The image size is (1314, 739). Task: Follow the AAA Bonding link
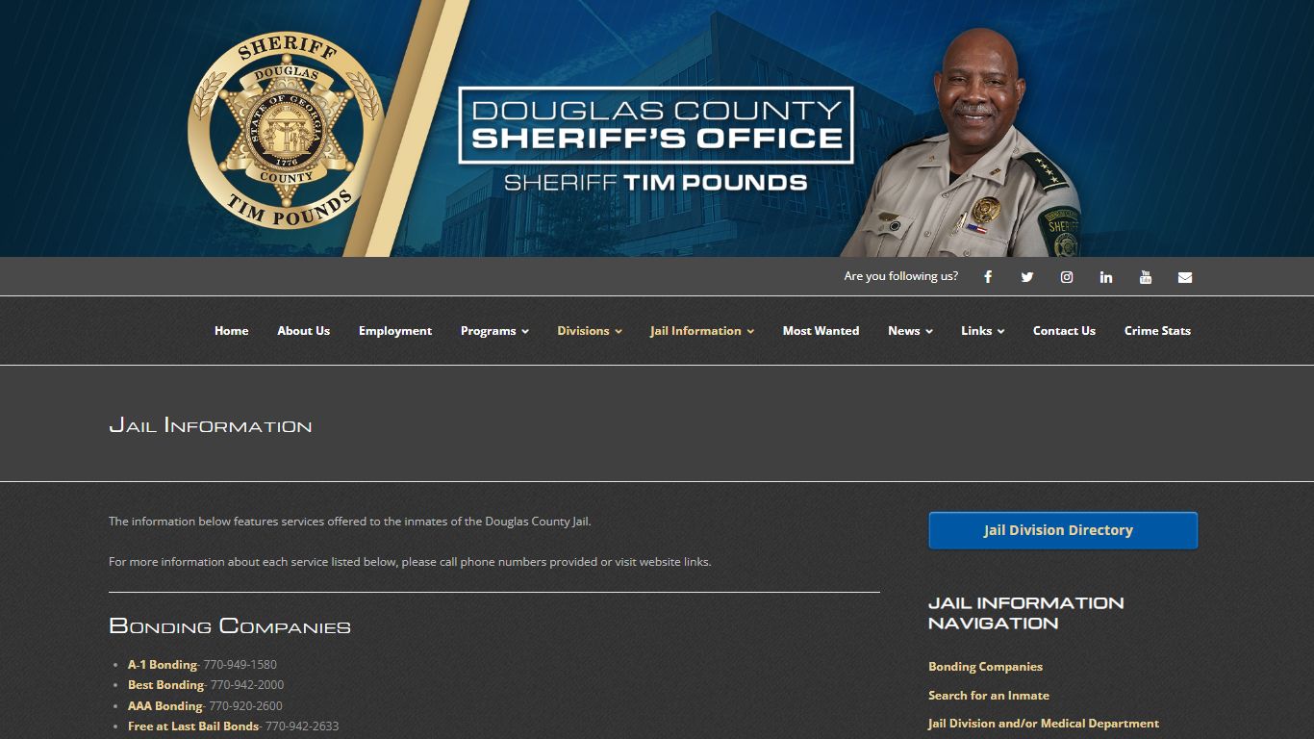click(x=164, y=706)
